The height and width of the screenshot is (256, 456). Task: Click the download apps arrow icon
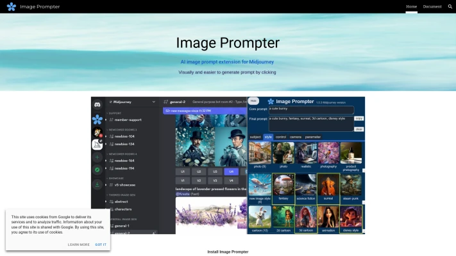(97, 184)
